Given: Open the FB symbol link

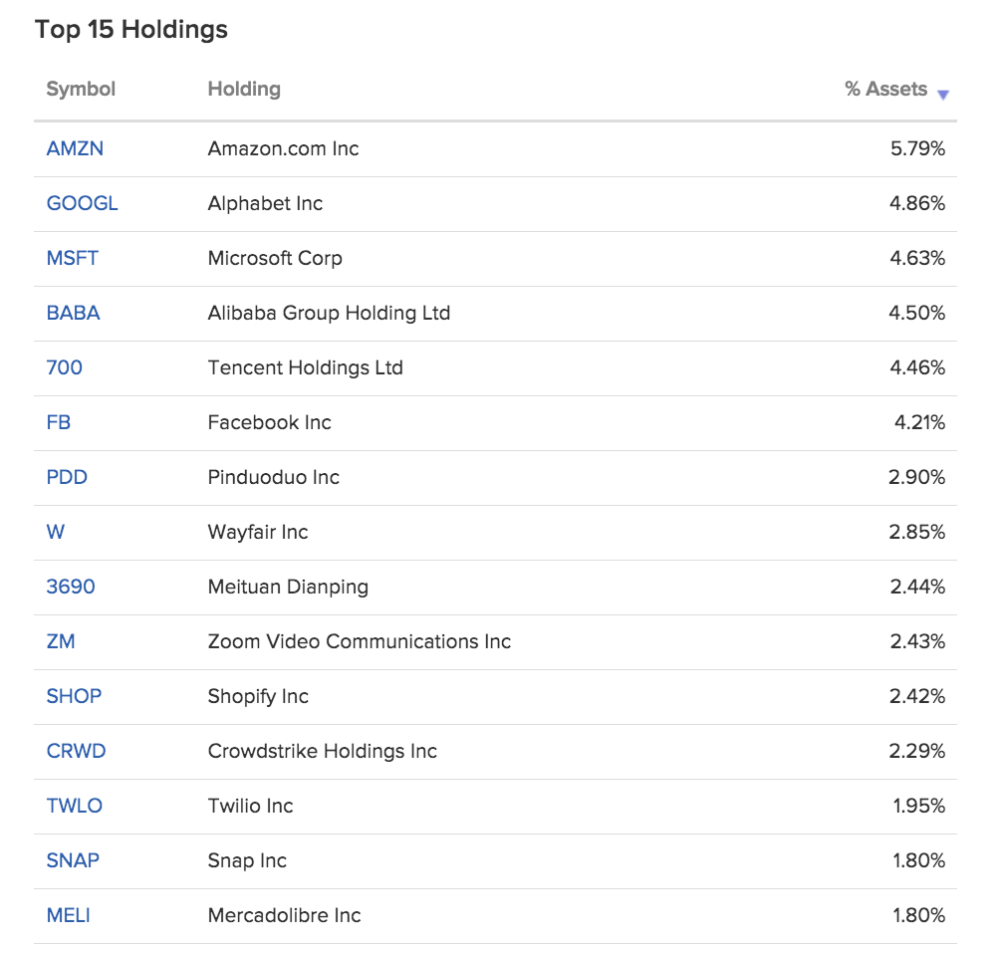Looking at the screenshot, I should (x=58, y=422).
